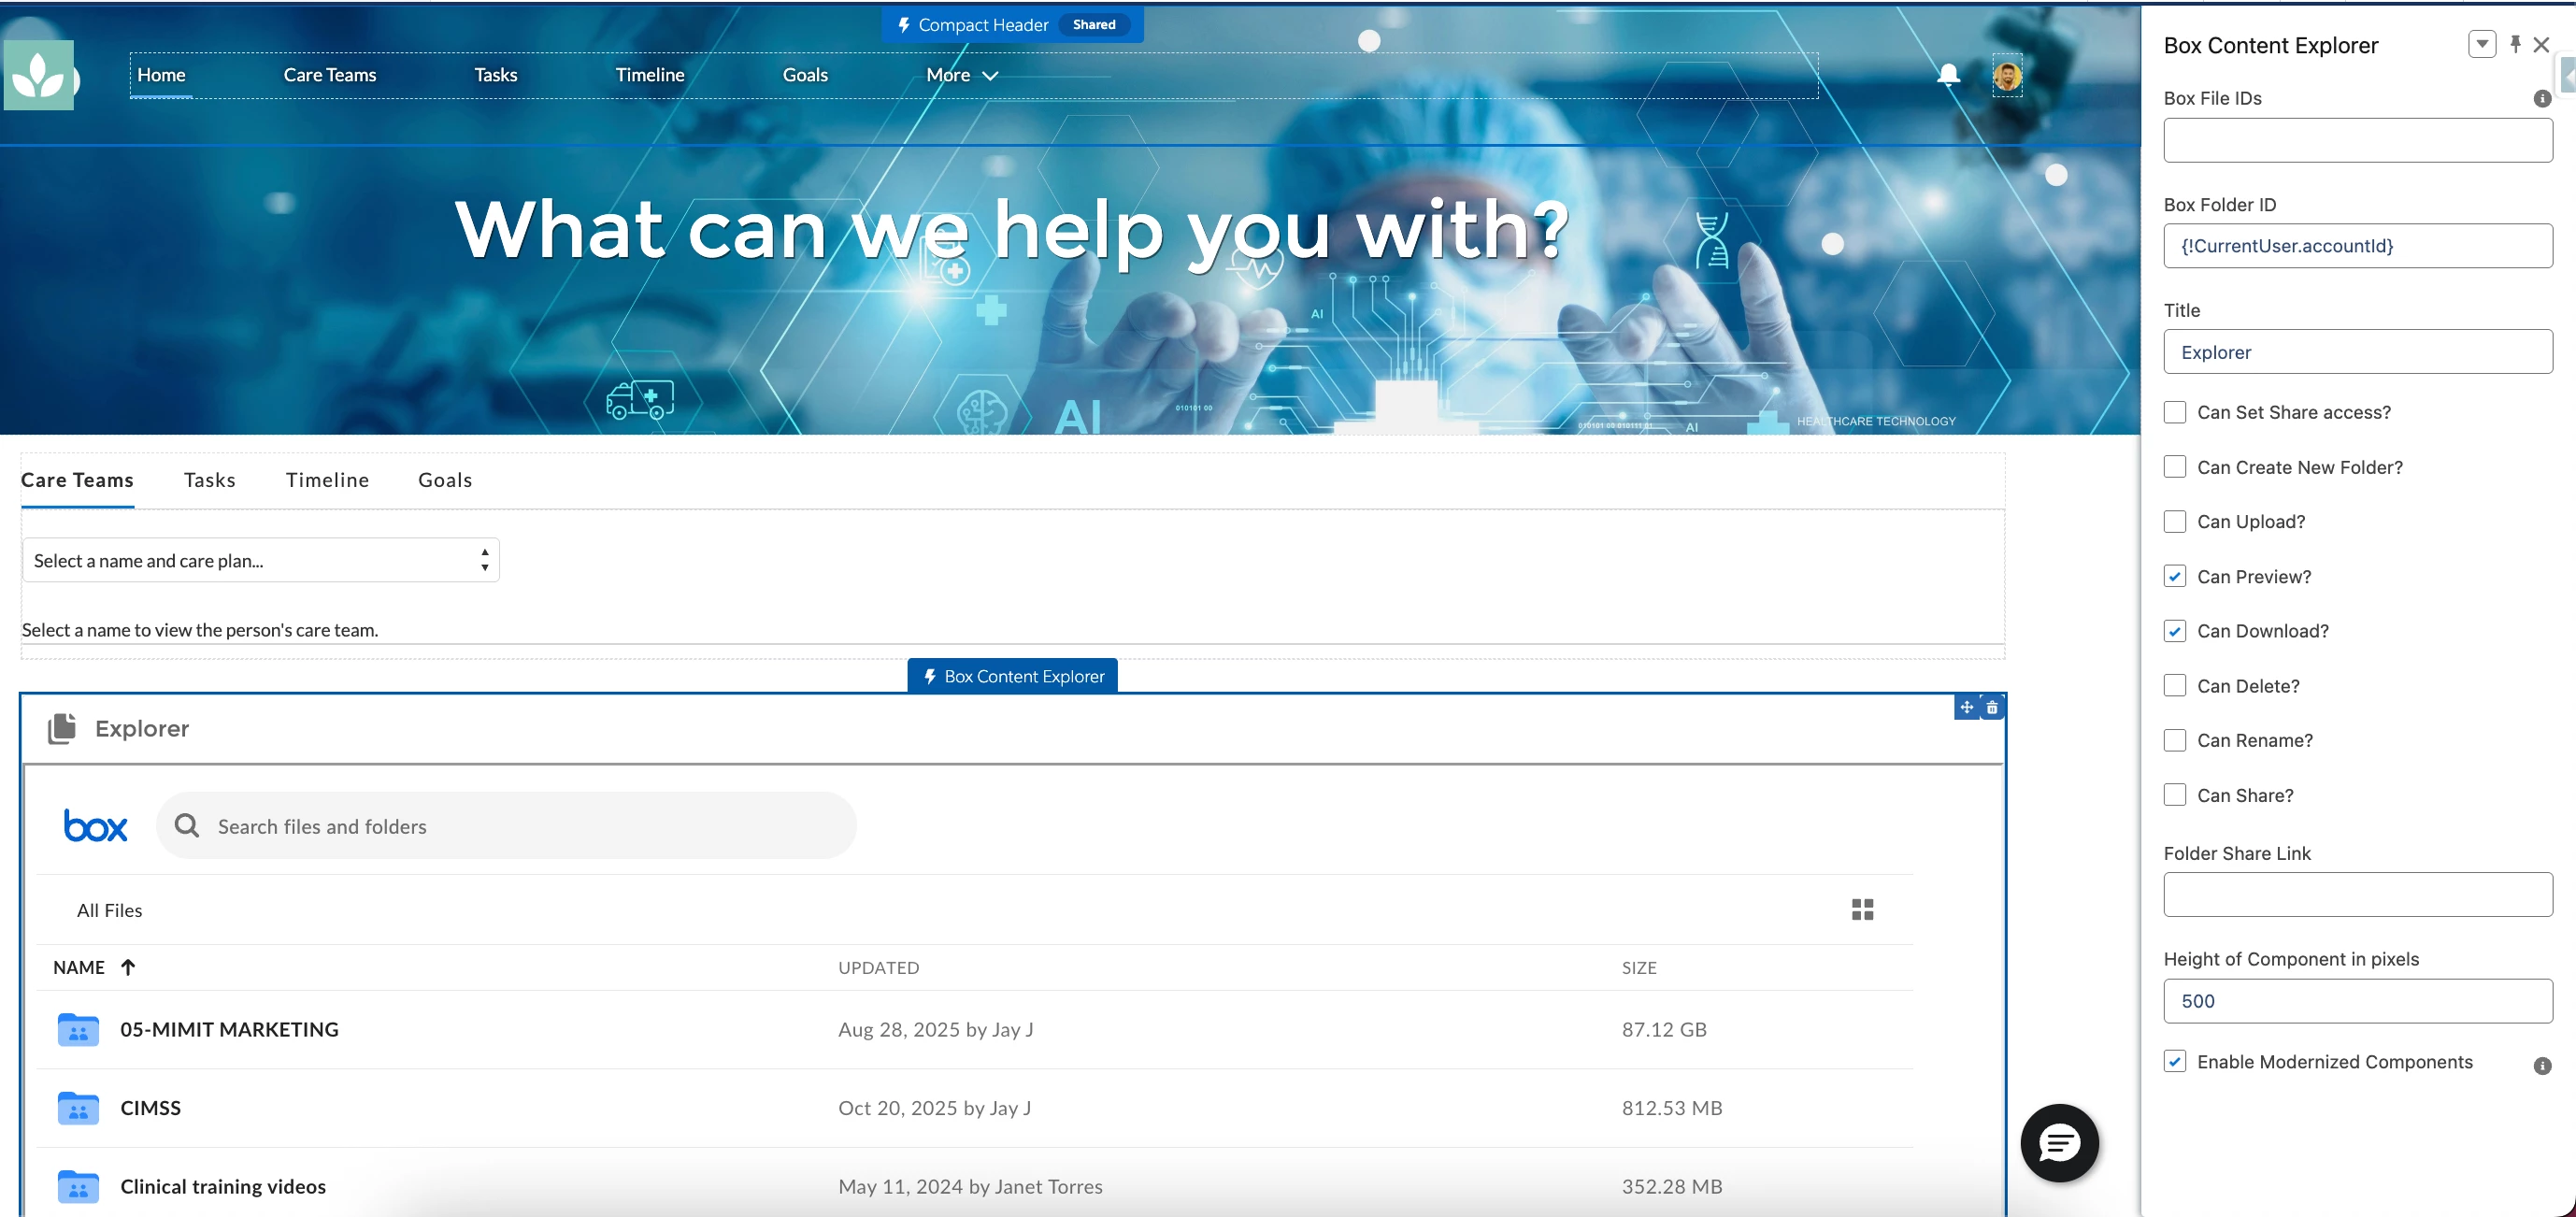Image resolution: width=2576 pixels, height=1217 pixels.
Task: Expand the More navigation menu
Action: pos(961,75)
